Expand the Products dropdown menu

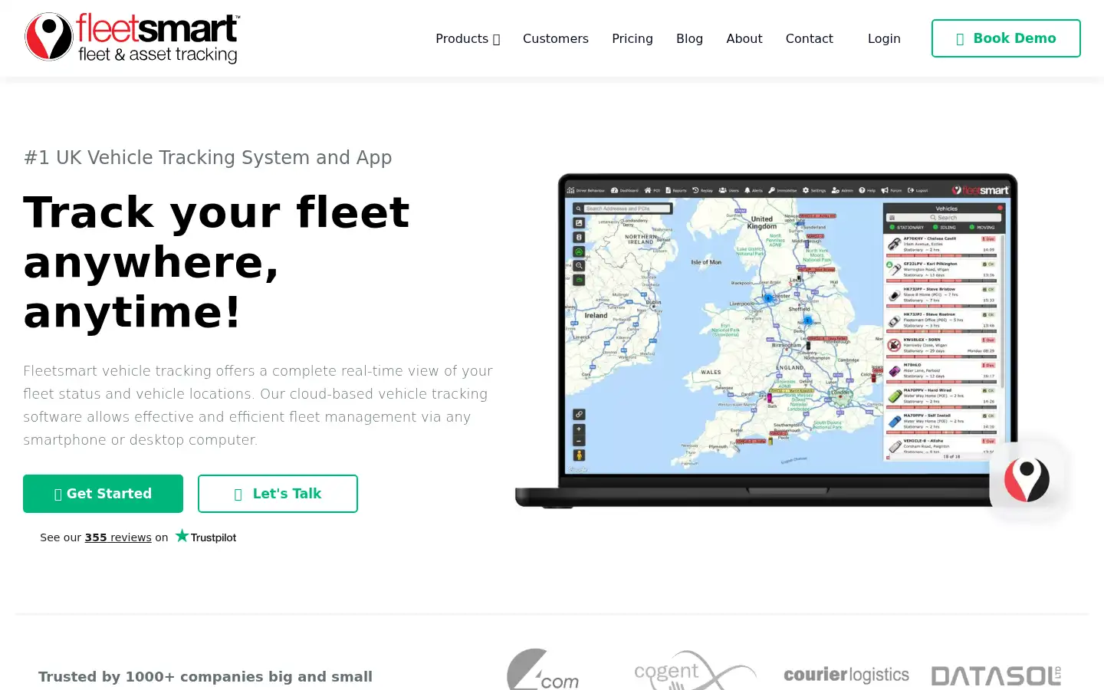pos(468,38)
